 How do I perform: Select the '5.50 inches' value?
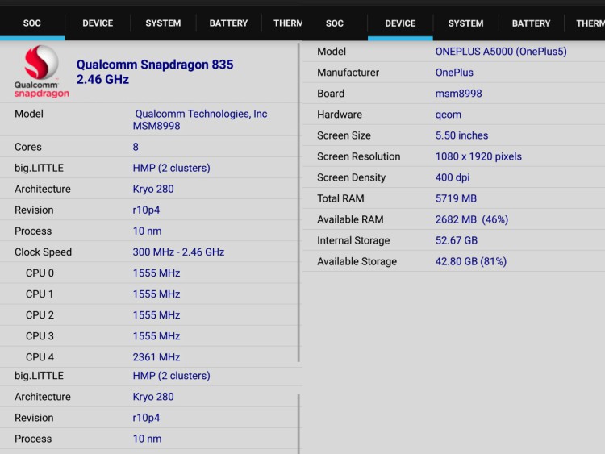(461, 135)
